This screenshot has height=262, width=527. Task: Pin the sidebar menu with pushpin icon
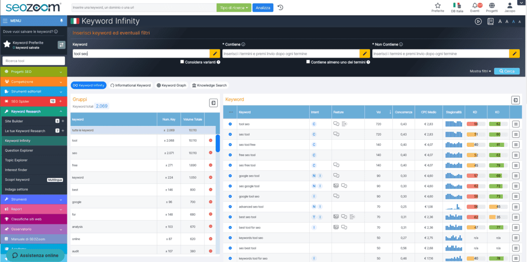coord(61,21)
